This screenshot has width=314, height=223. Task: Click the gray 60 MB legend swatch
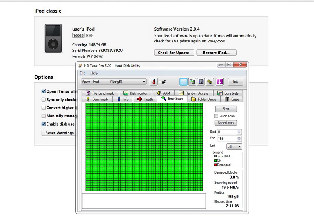[x=215, y=156]
